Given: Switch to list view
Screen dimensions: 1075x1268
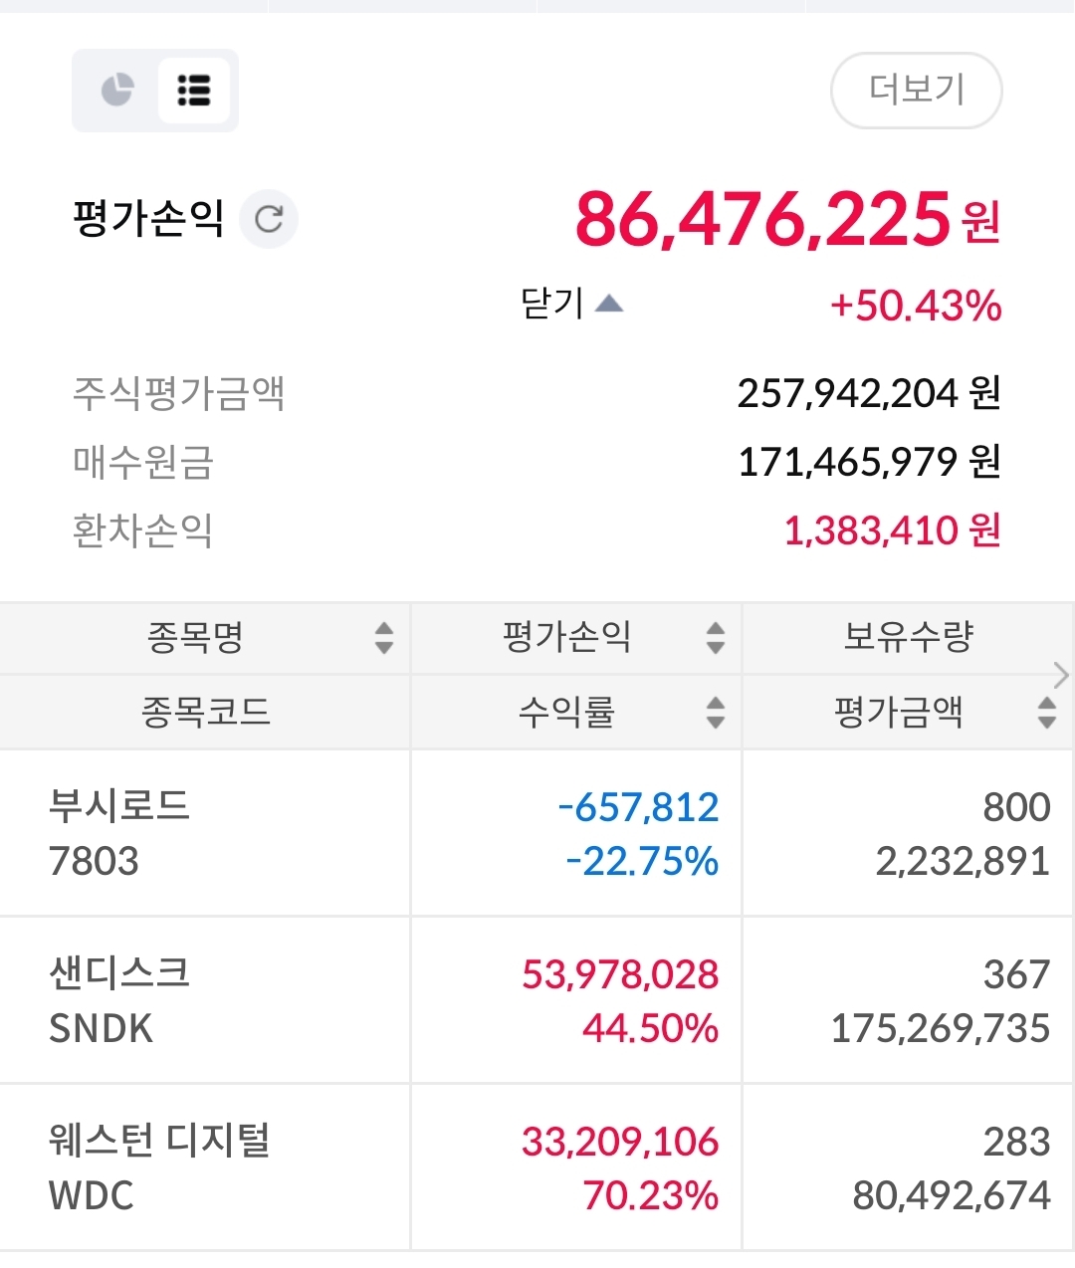Looking at the screenshot, I should coord(194,90).
